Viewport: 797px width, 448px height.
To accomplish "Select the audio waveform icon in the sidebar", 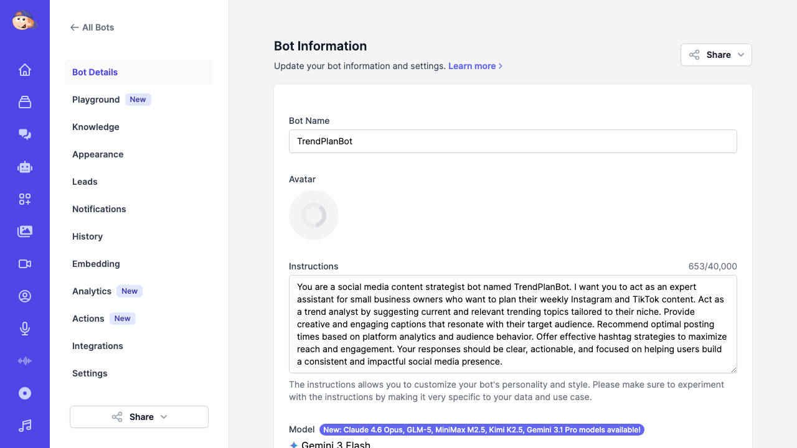I will [25, 361].
